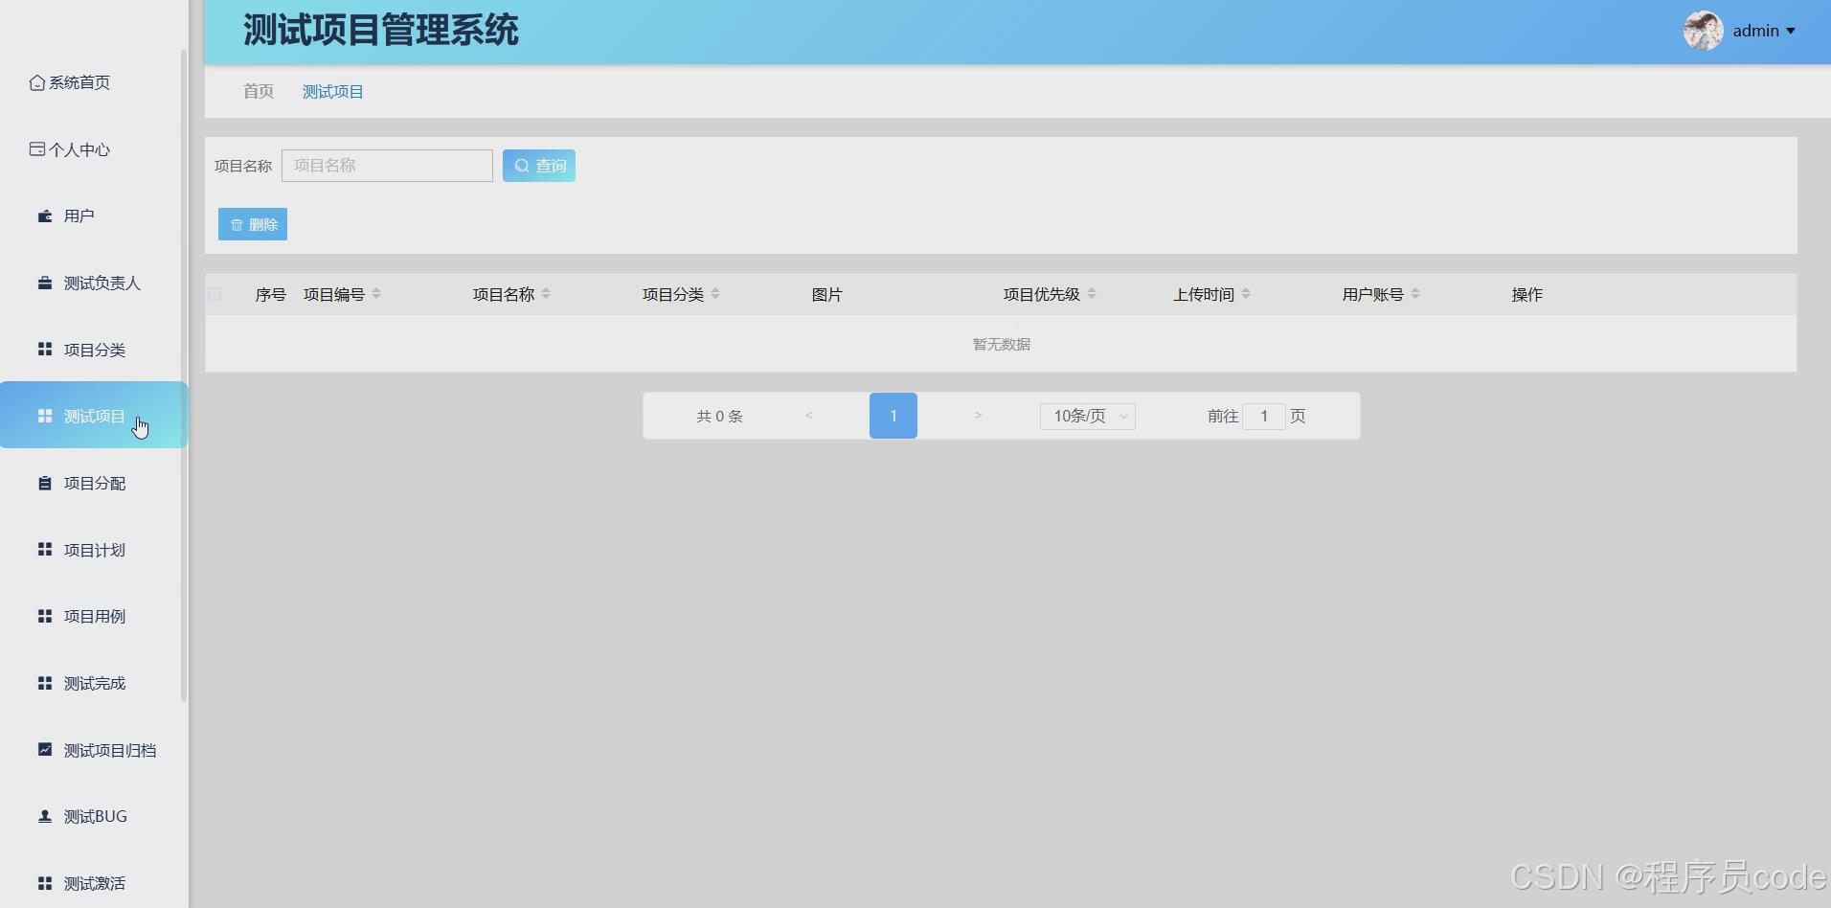Select the 测试项目 breadcrumb item
The height and width of the screenshot is (908, 1831).
click(332, 91)
